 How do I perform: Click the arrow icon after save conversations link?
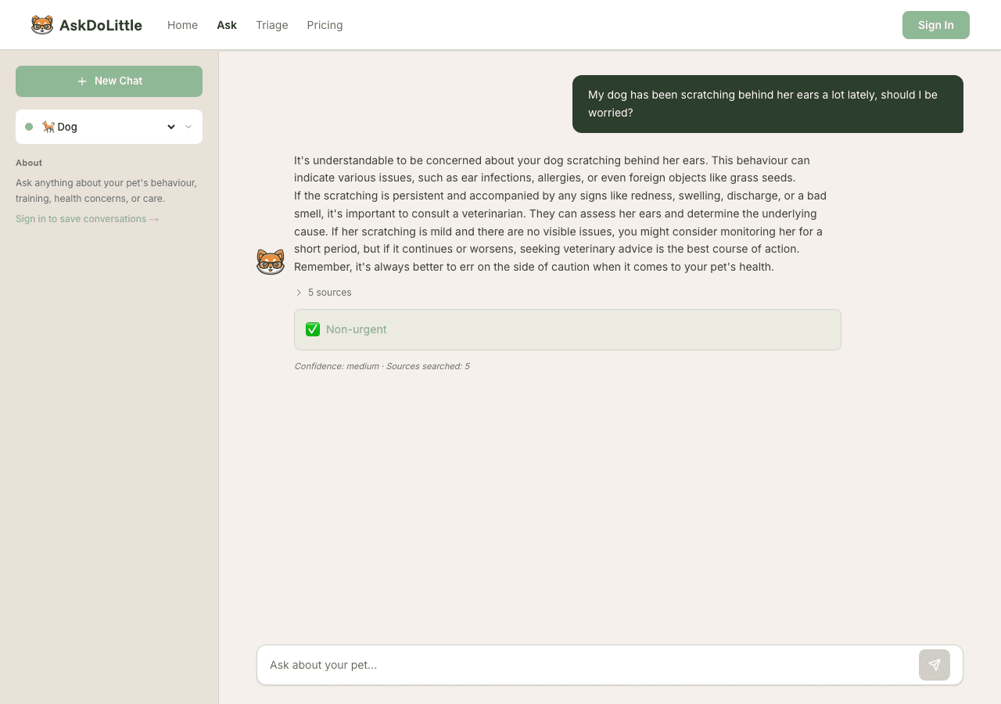click(x=153, y=219)
